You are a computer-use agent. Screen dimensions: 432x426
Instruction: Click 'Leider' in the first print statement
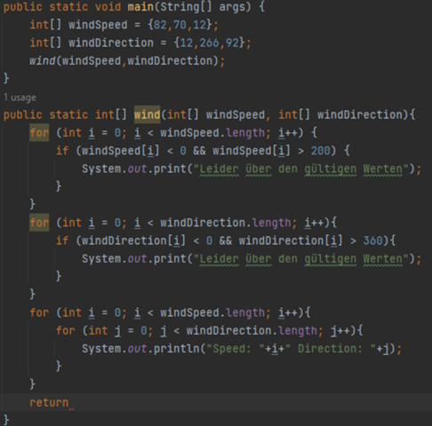pos(219,169)
